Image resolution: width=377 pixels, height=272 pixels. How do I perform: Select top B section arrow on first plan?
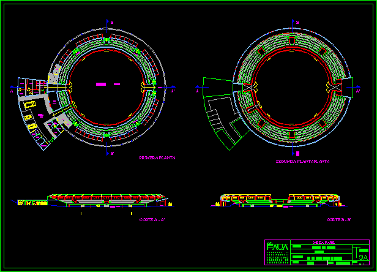(x=108, y=23)
